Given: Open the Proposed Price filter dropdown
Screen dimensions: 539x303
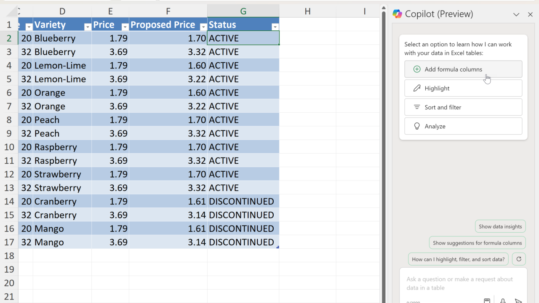Looking at the screenshot, I should point(203,27).
